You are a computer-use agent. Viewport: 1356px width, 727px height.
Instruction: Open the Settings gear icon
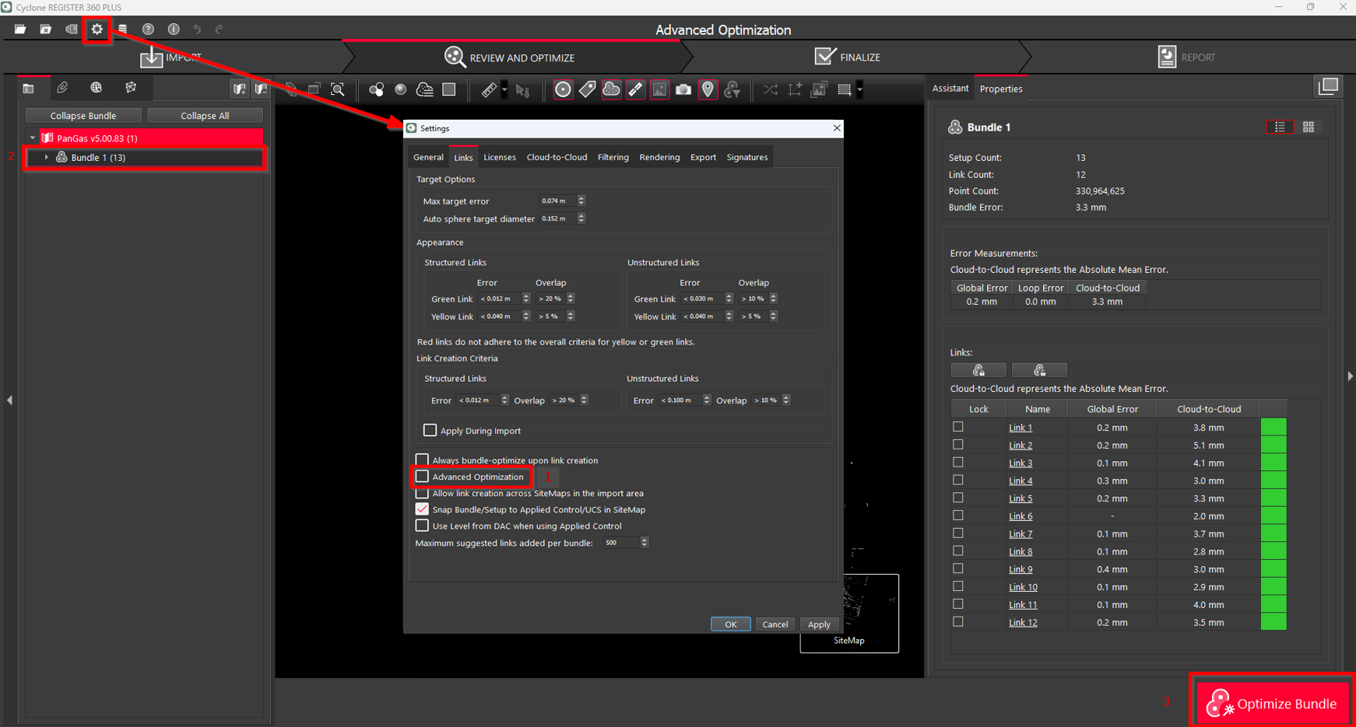[97, 30]
